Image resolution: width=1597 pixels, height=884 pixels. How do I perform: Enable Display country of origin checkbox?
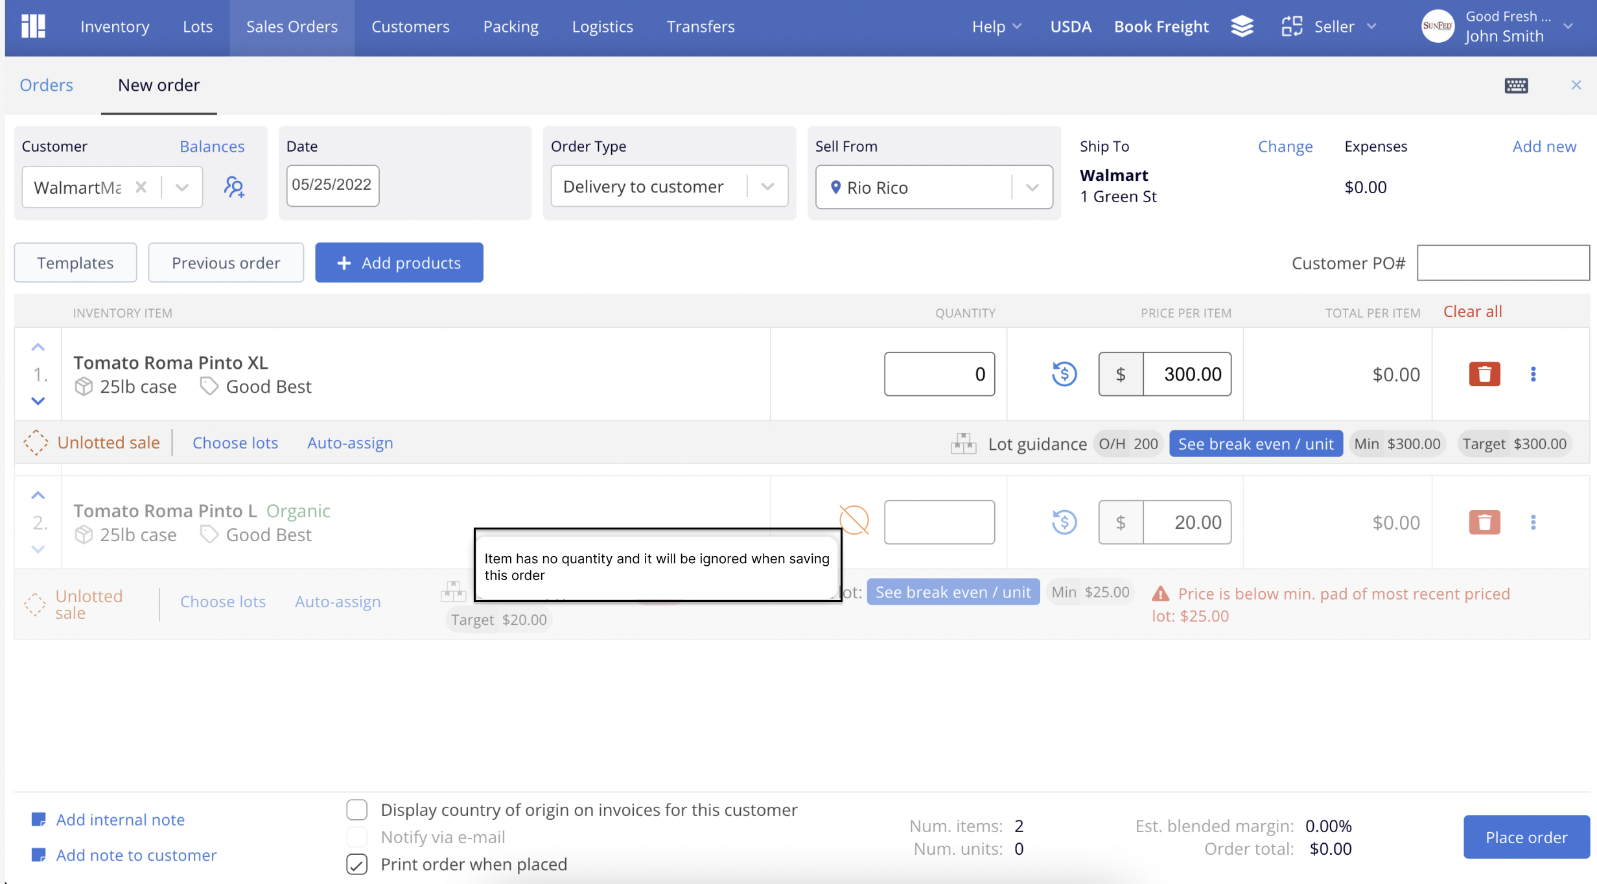pyautogui.click(x=356, y=810)
